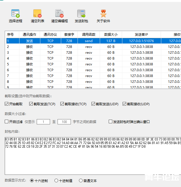181x187 pixels.
Task: Sort by the 序号 column header
Action: 12,34
